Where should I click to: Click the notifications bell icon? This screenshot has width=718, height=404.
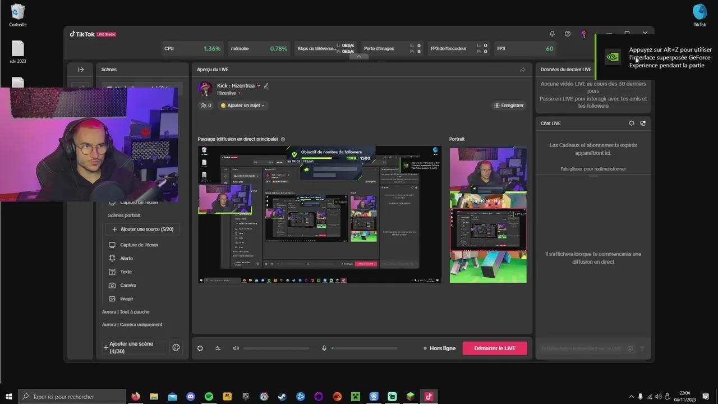pos(552,34)
